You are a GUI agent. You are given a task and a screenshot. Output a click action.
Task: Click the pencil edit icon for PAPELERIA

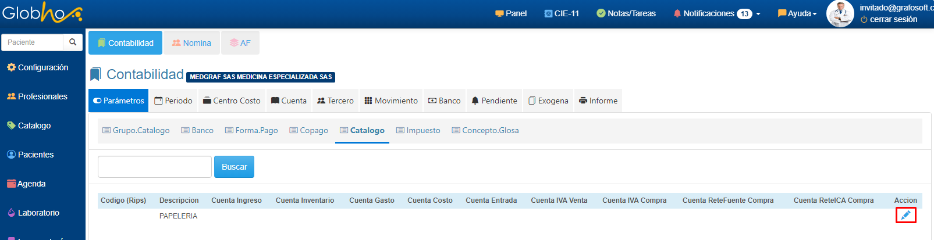pos(905,215)
